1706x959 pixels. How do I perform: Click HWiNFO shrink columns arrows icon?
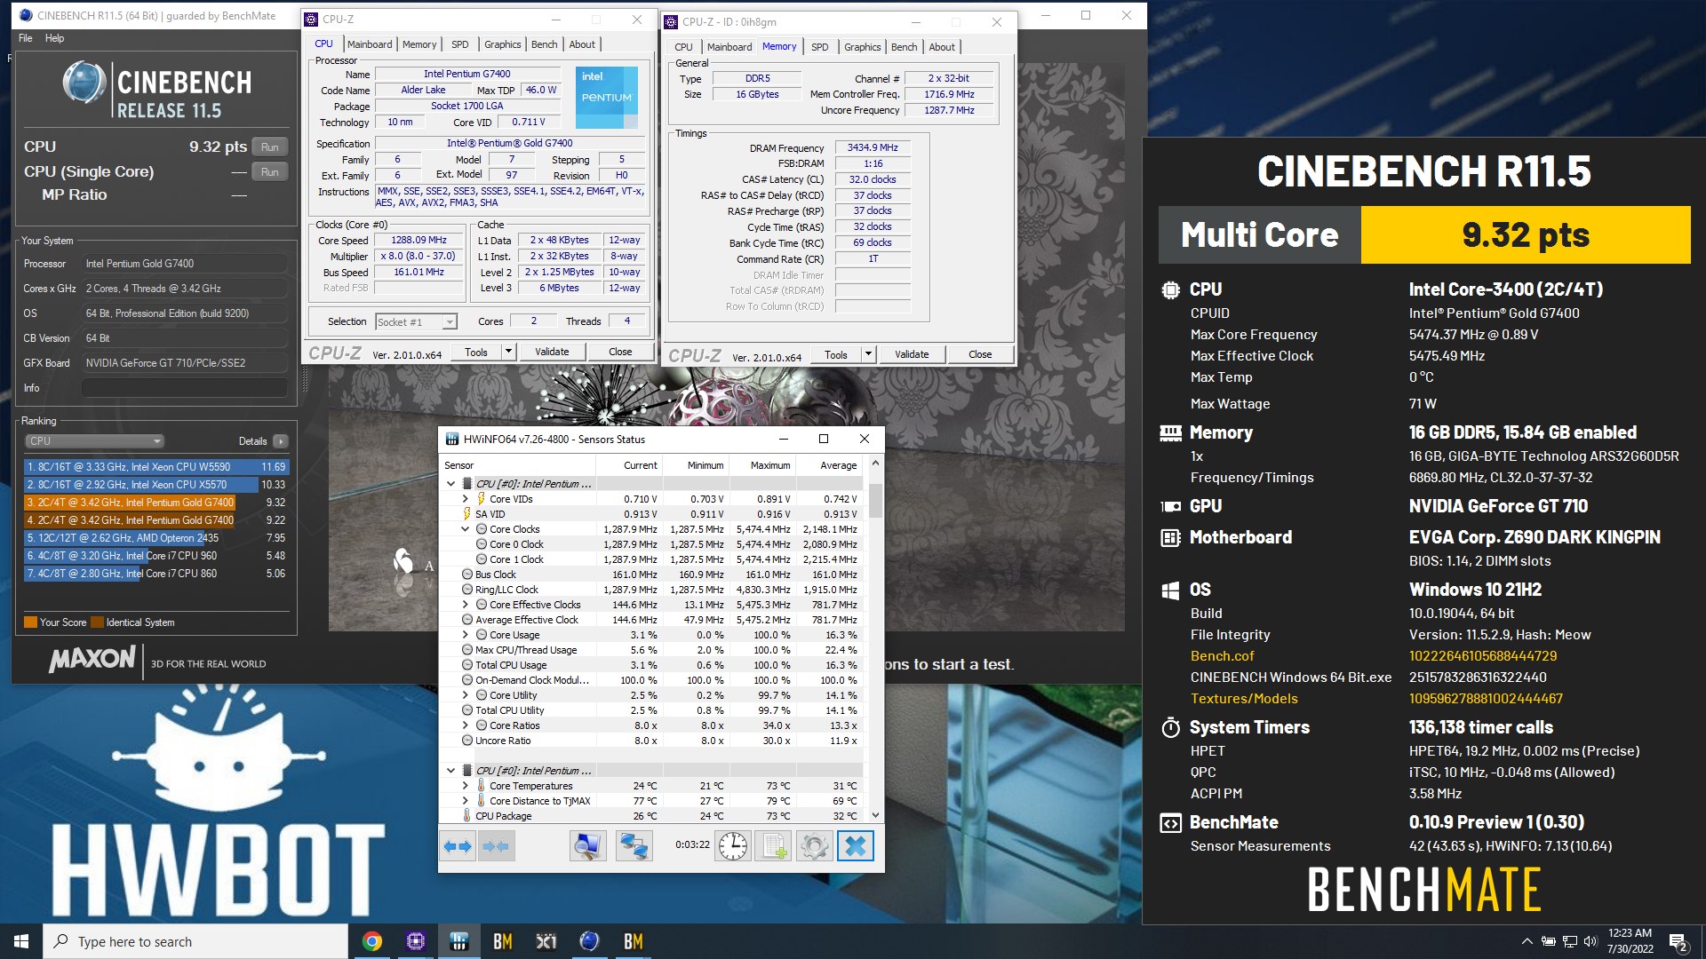(x=496, y=845)
